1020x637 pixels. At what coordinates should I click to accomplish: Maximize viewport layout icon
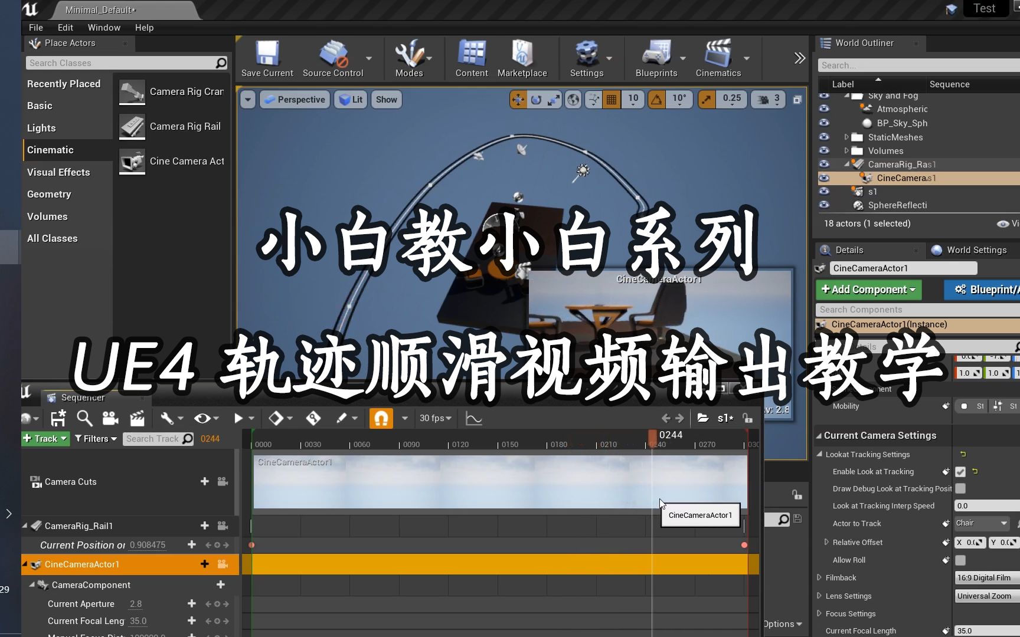pyautogui.click(x=797, y=100)
